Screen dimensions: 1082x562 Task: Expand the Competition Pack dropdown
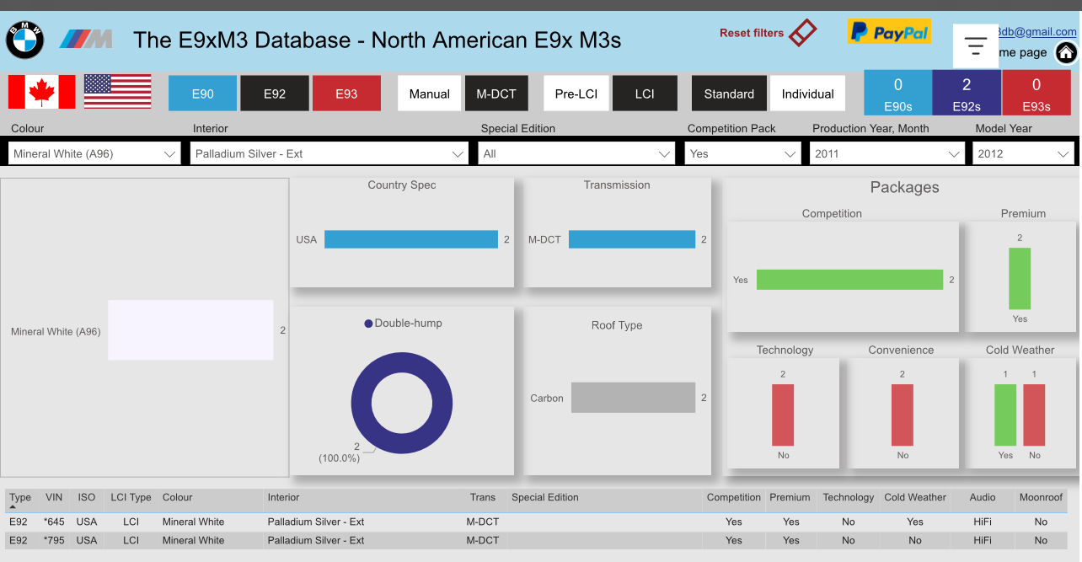coord(743,154)
